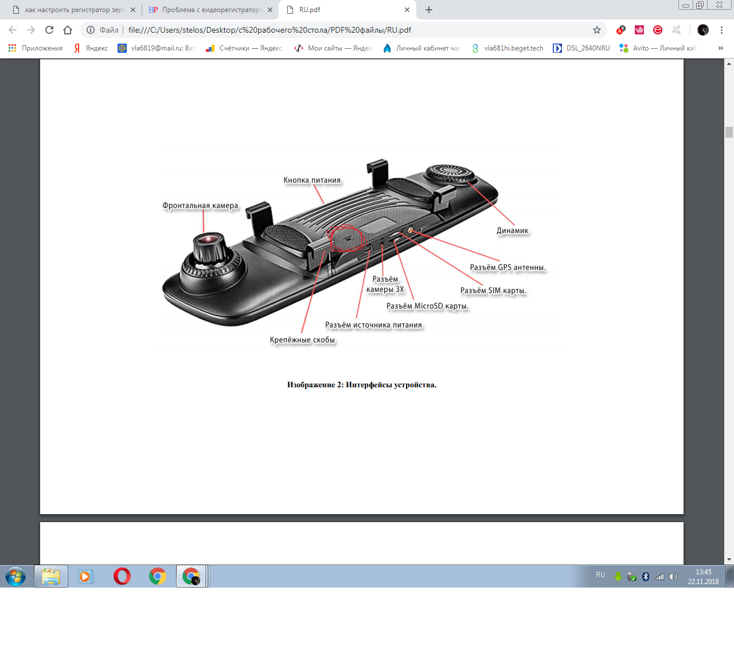This screenshot has height=661, width=734.
Task: Open a new browser tab
Action: [x=428, y=10]
